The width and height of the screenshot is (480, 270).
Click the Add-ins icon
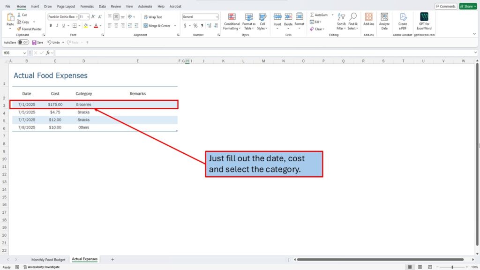(x=368, y=21)
